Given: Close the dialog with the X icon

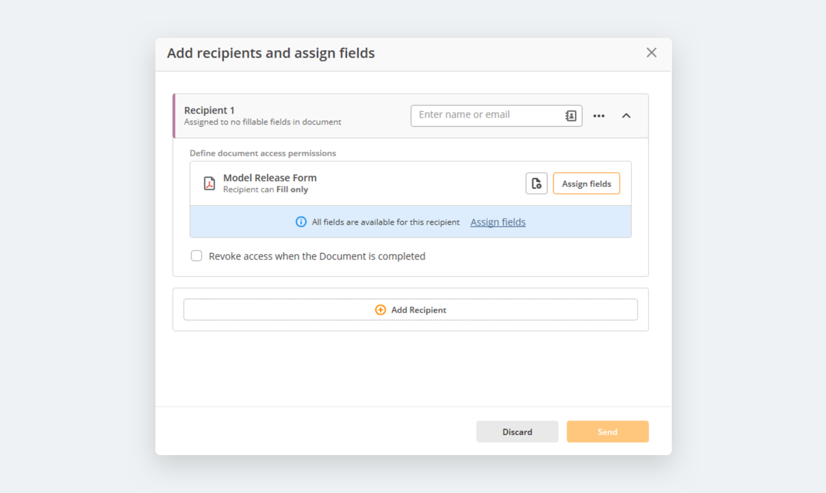Looking at the screenshot, I should tap(652, 53).
